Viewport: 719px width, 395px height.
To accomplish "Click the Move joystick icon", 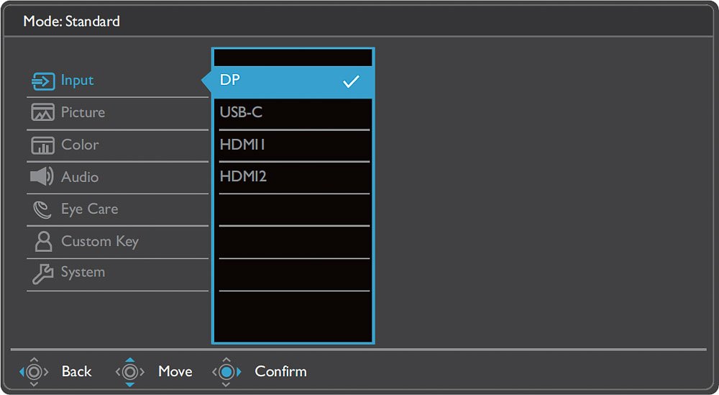I will (130, 371).
